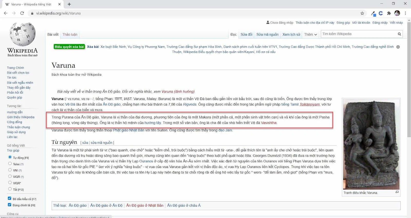411x218 pixels.
Task: Select the Telex typing method
Action: pos(10,163)
